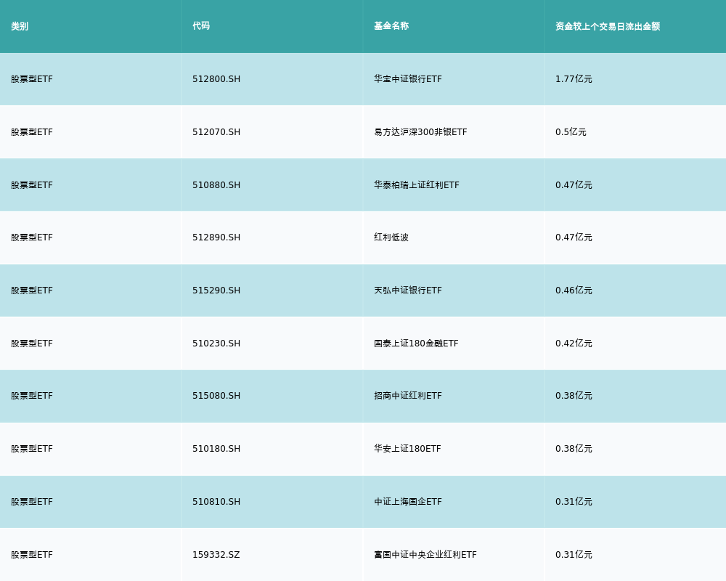
Task: Select fund name 国泰上证180金融ETF
Action: tap(416, 344)
